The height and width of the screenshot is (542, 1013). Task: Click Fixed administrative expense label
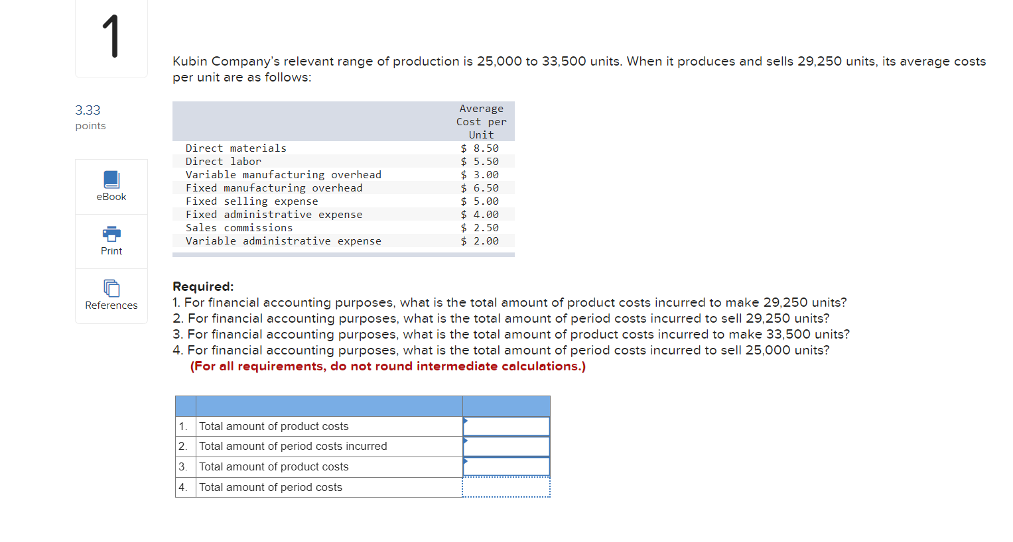coord(274,215)
